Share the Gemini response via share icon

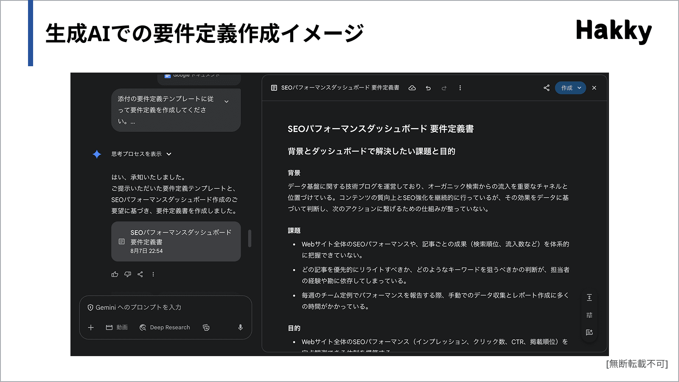pos(140,274)
